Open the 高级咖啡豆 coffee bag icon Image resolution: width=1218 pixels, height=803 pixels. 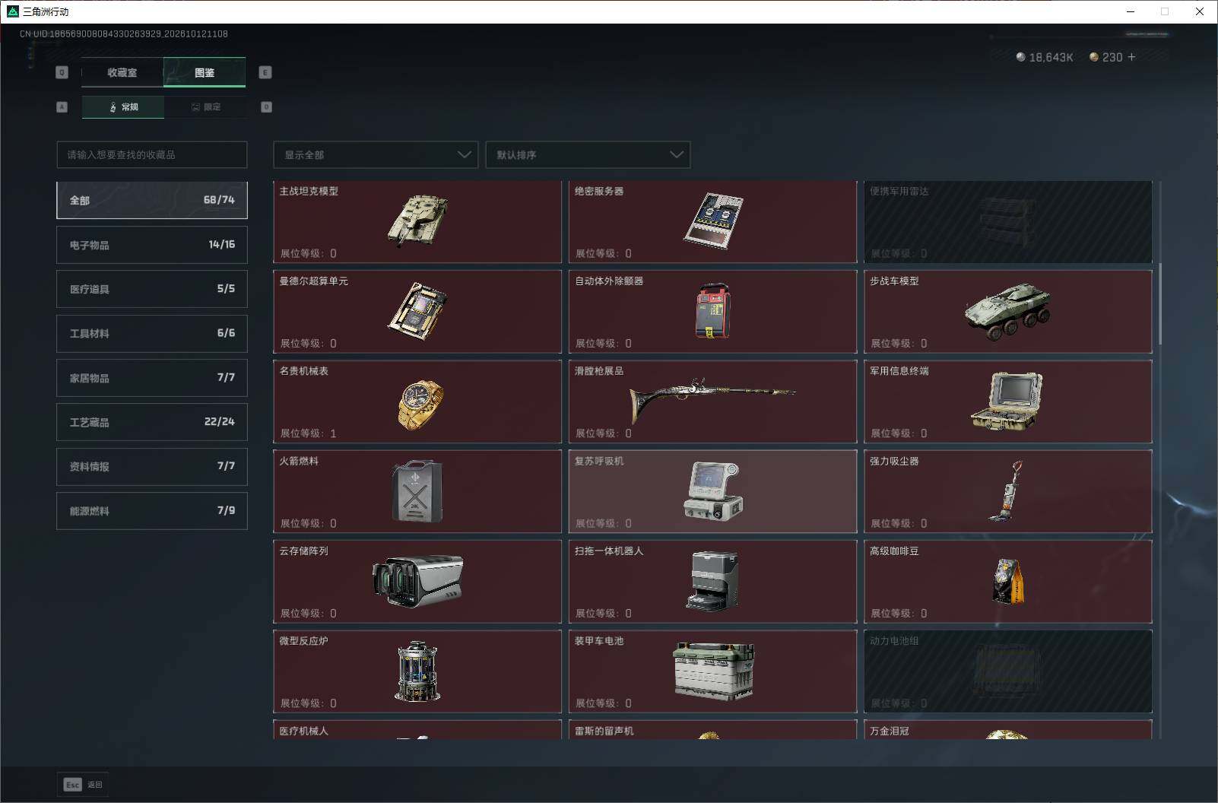coord(1008,581)
